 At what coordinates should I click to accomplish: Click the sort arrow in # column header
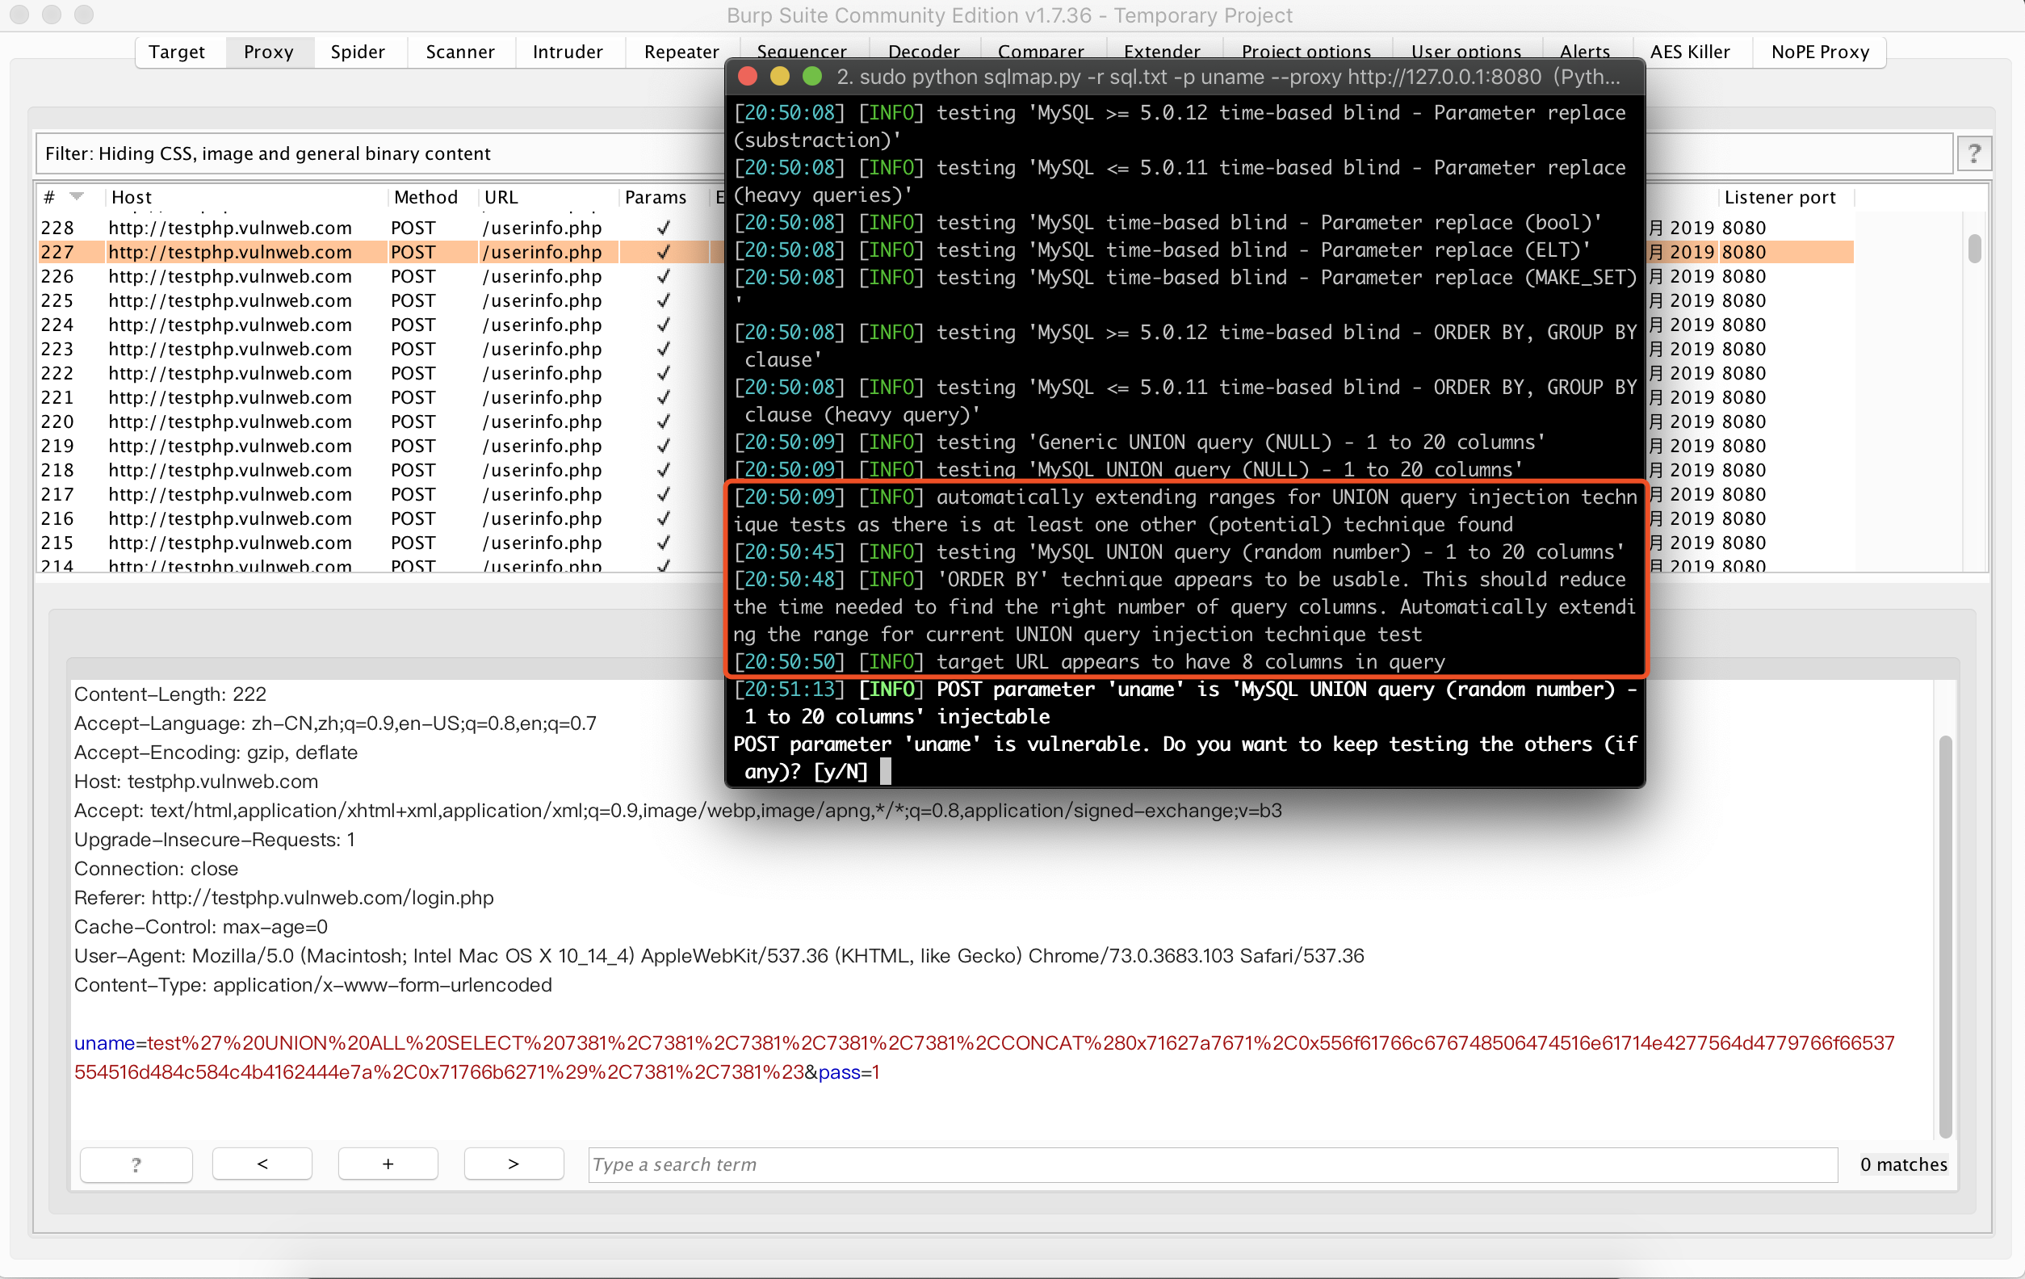click(x=77, y=196)
